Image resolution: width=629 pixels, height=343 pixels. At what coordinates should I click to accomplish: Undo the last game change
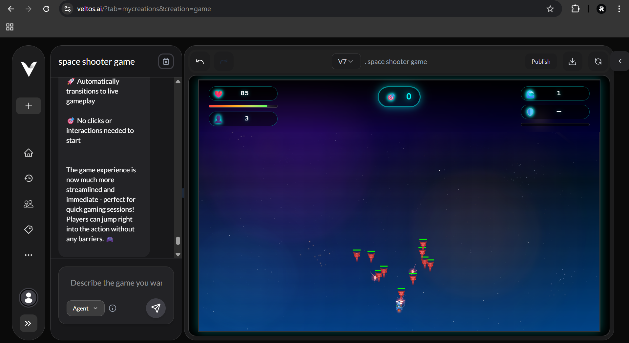tap(200, 61)
